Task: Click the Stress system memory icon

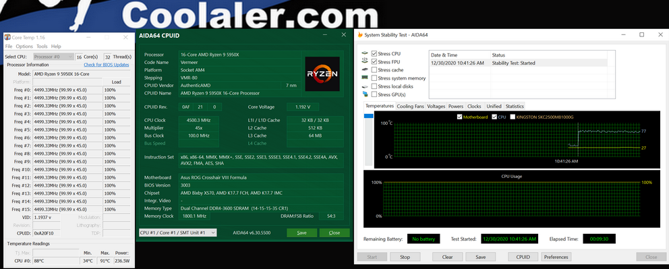Action: point(365,78)
